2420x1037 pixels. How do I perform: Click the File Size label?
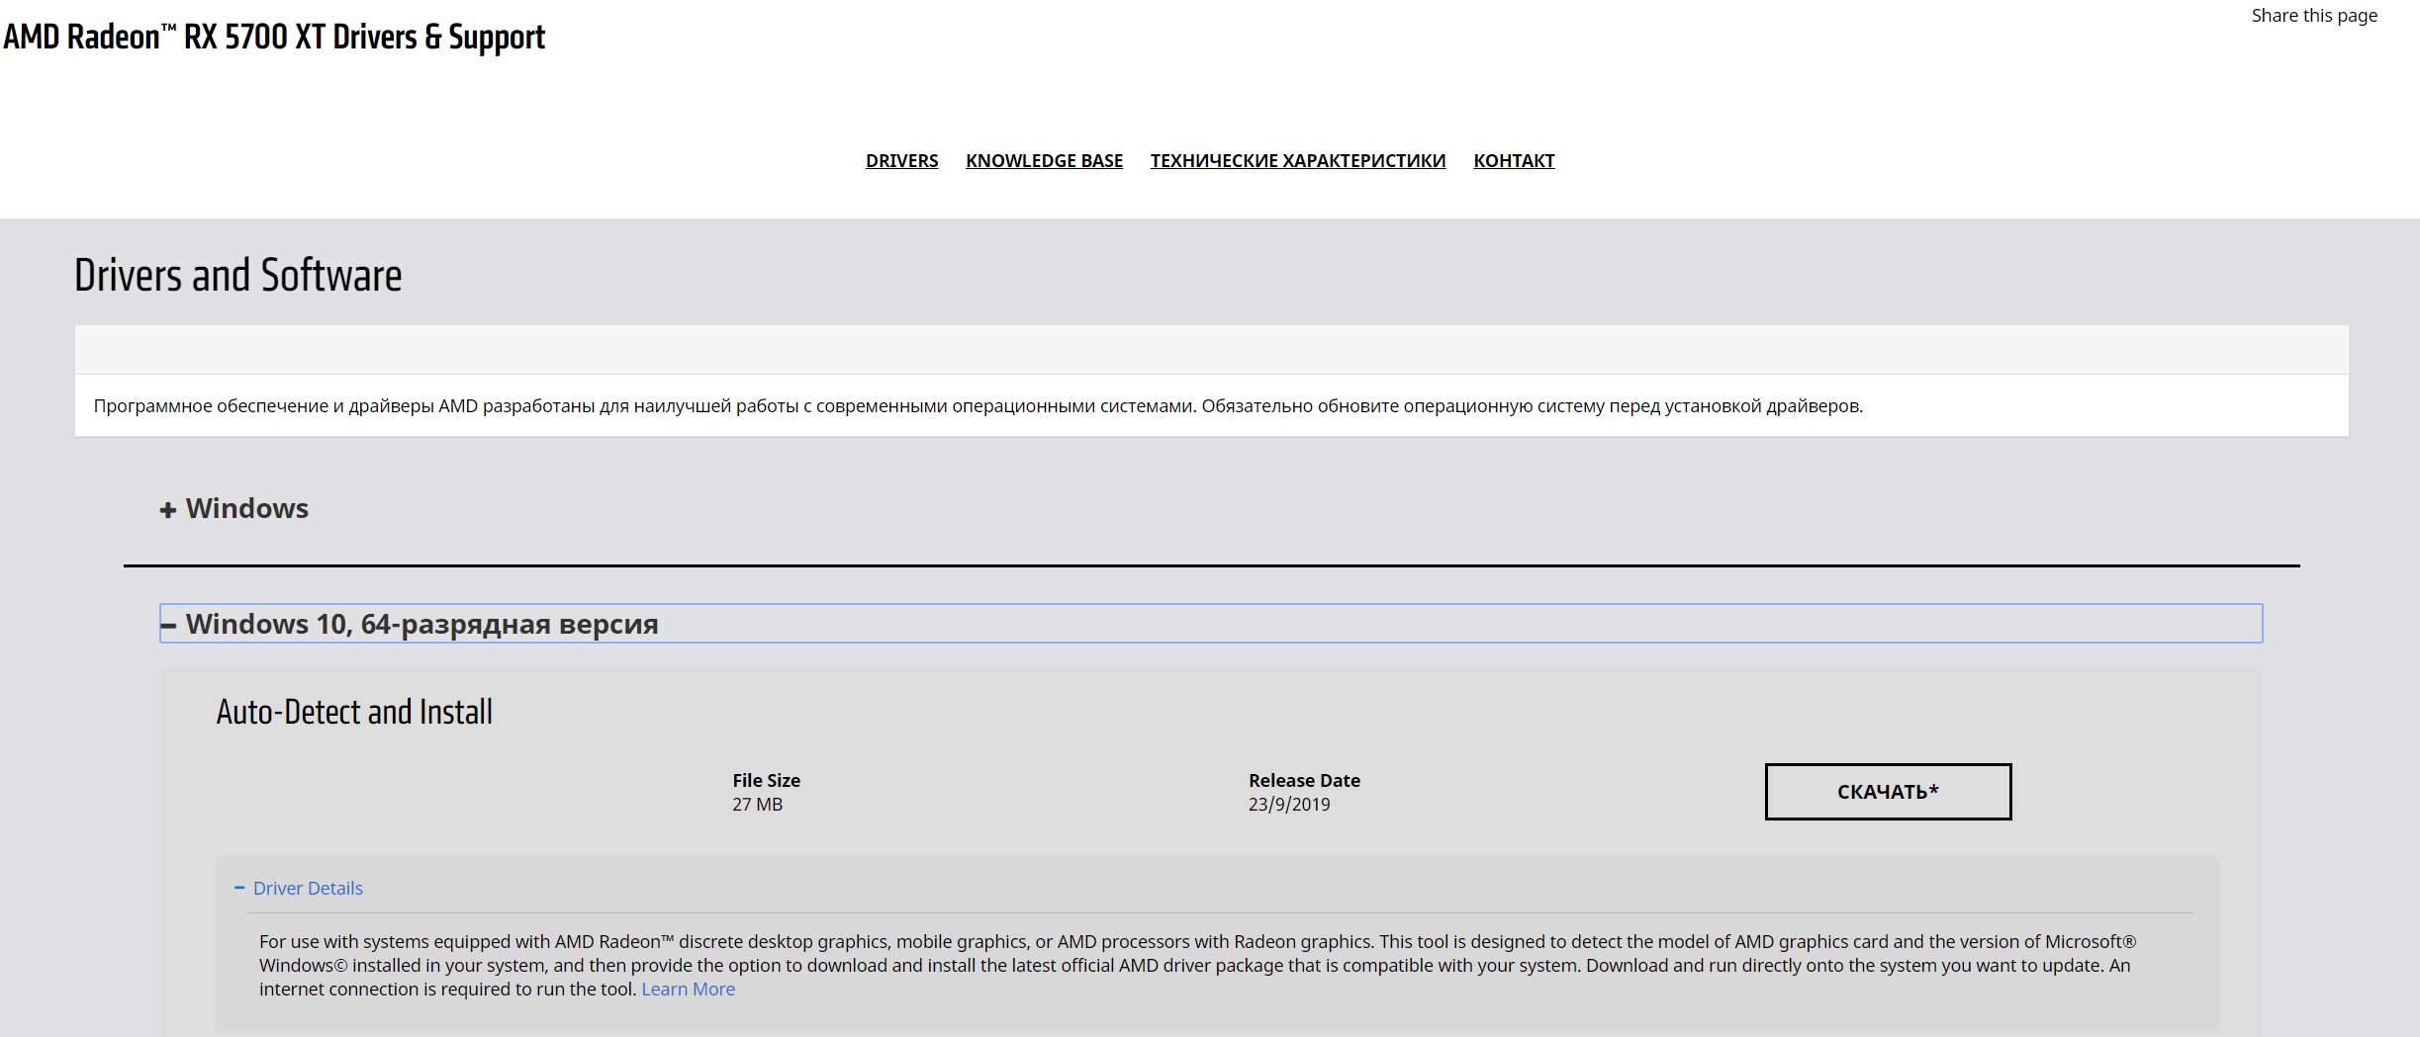point(767,780)
